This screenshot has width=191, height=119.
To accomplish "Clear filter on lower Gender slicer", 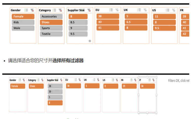I will coord(24,80).
